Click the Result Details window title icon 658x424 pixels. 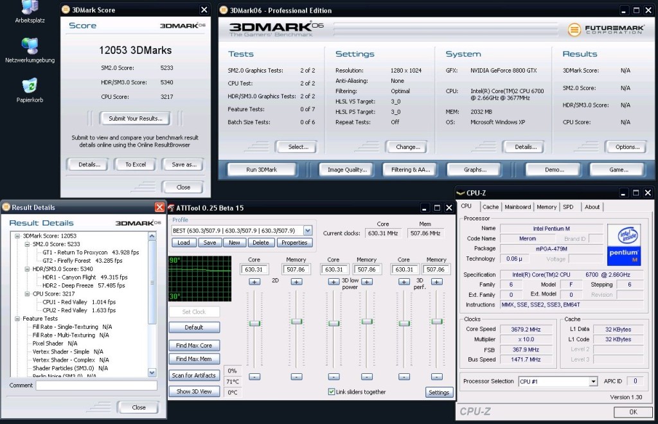[x=6, y=207]
